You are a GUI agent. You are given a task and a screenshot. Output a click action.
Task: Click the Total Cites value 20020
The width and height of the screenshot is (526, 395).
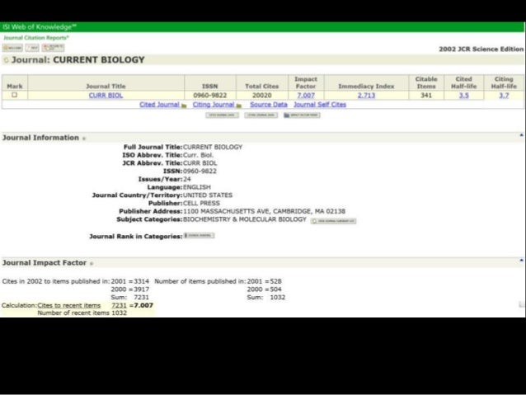[x=261, y=96]
